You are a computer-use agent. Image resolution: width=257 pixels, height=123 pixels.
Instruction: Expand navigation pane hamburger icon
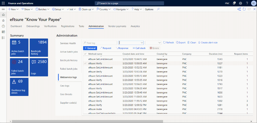(3, 9)
